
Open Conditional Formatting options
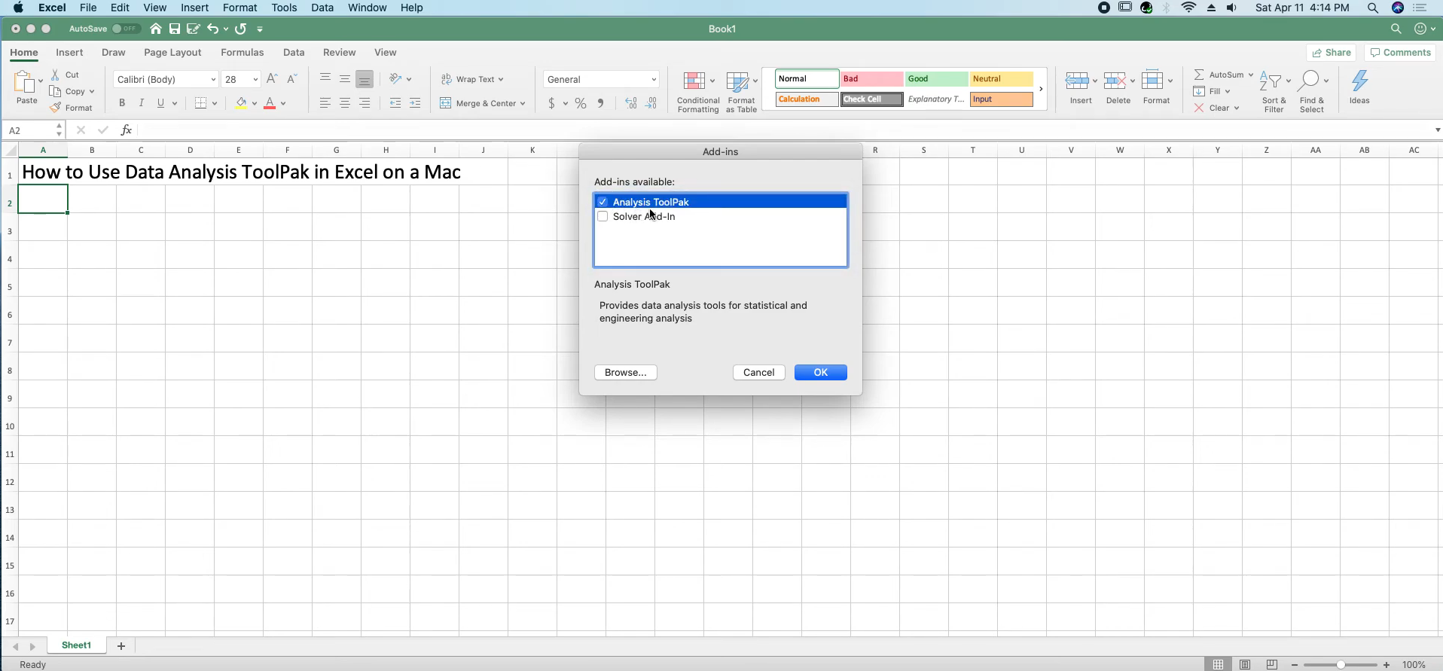pos(698,92)
